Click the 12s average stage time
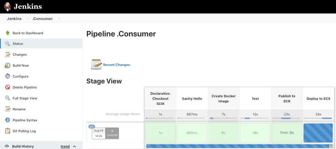The image size is (336, 149). 255,114
